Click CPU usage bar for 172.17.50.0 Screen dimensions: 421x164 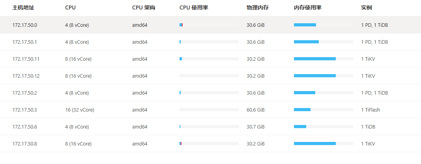pos(209,25)
